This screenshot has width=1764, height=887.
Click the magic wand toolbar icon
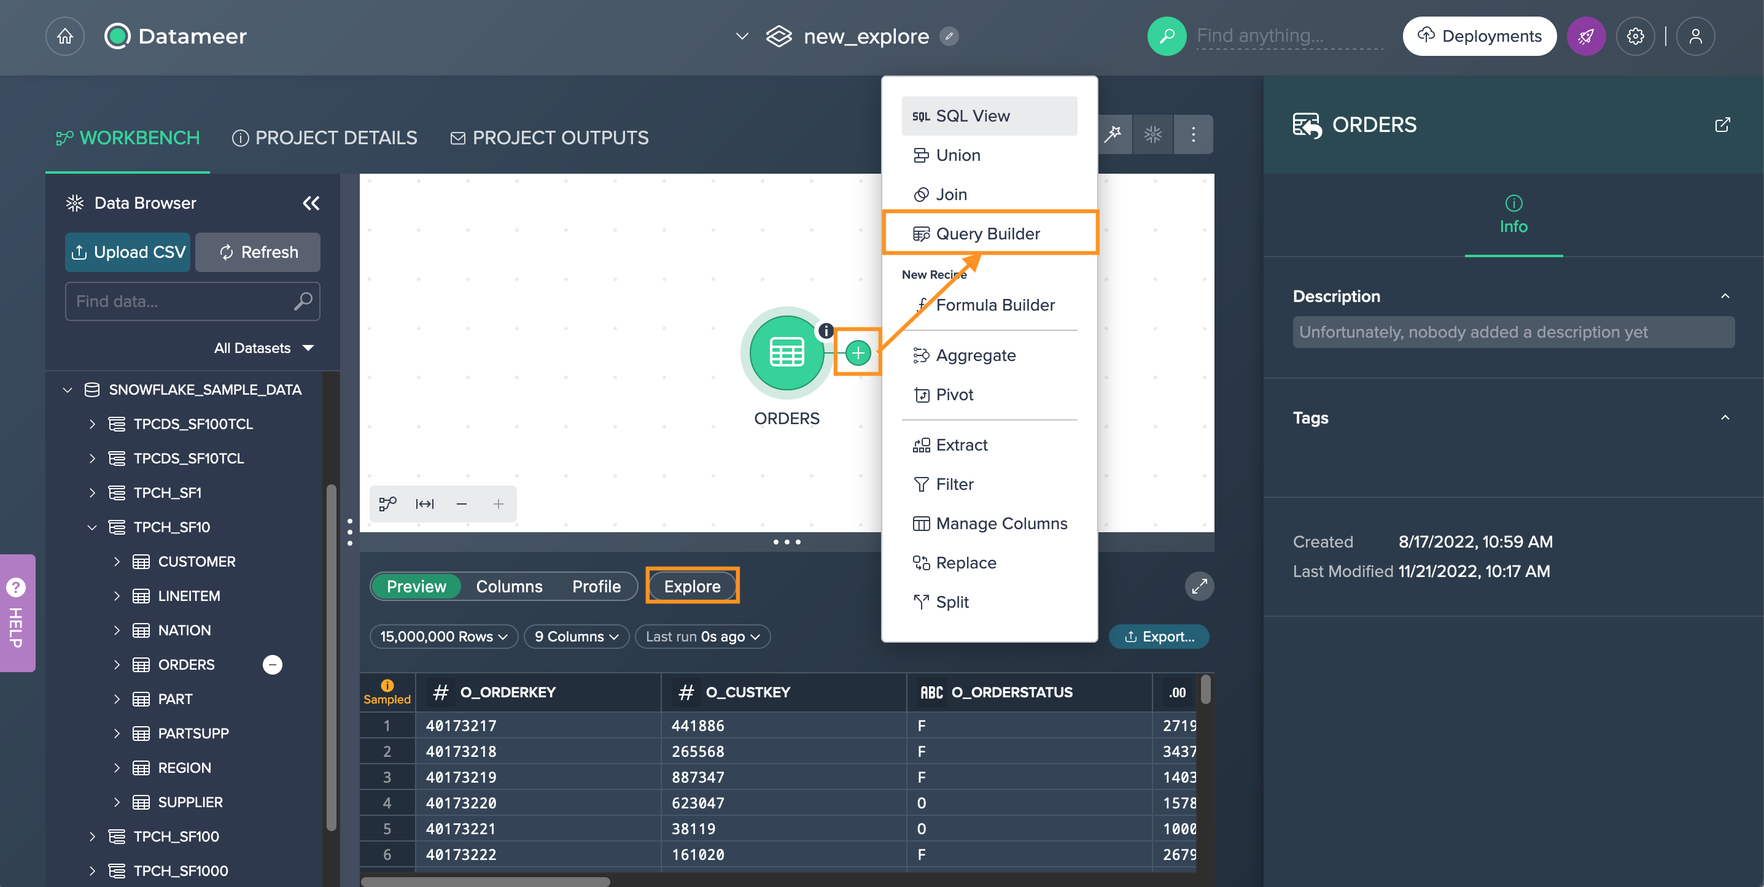(x=1113, y=134)
